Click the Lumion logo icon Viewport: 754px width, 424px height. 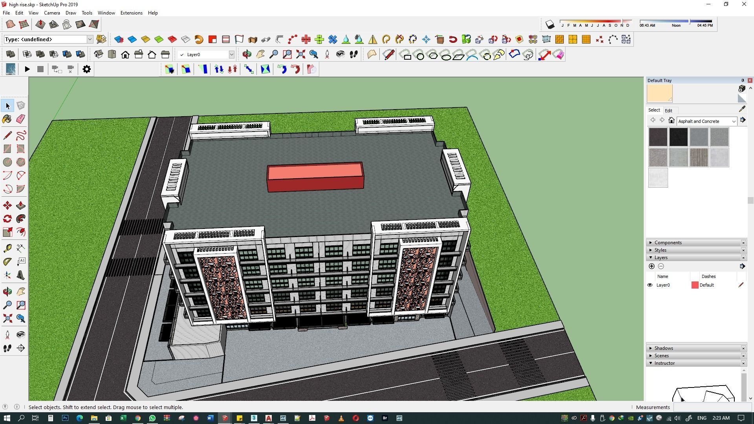[x=11, y=69]
